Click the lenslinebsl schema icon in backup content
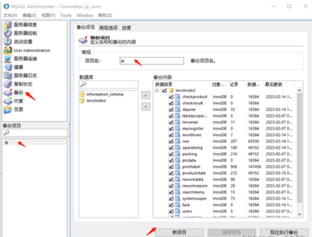Image resolution: width=312 pixels, height=237 pixels. point(171,91)
